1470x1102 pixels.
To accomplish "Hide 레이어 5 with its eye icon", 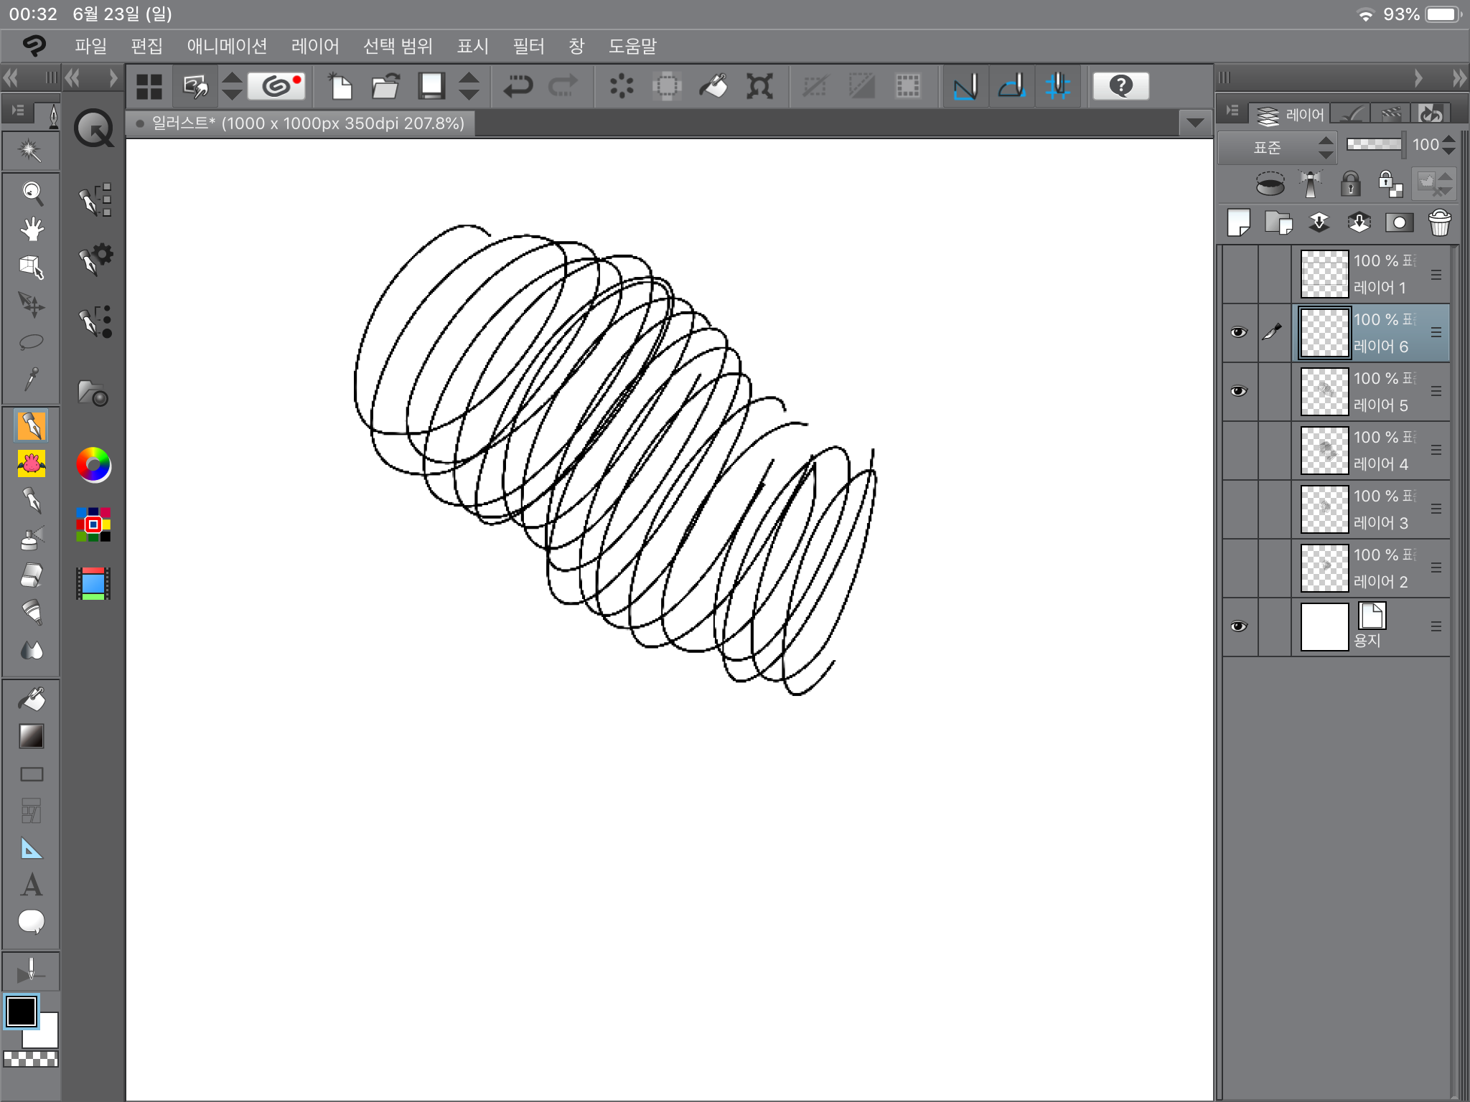I will coord(1239,392).
